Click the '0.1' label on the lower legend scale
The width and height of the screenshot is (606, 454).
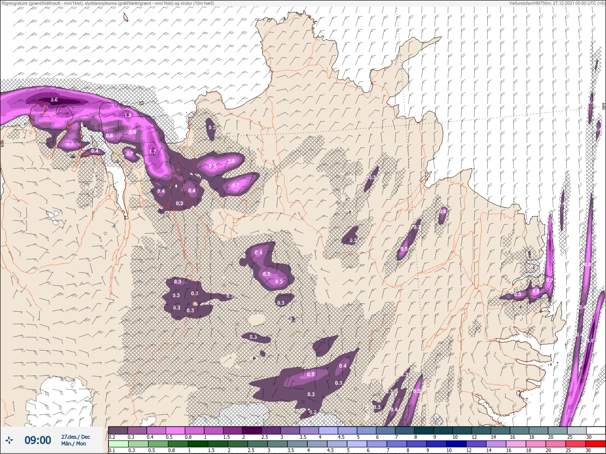coord(112,450)
